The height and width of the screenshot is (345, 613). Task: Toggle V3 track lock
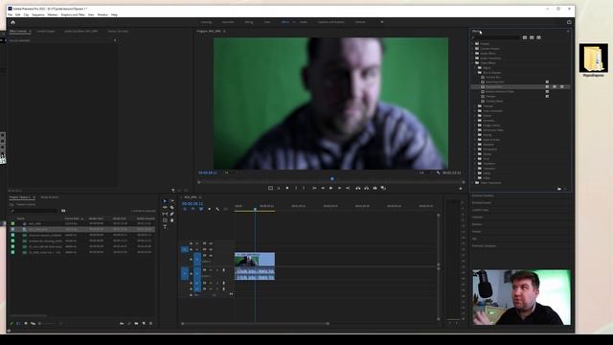click(x=191, y=243)
